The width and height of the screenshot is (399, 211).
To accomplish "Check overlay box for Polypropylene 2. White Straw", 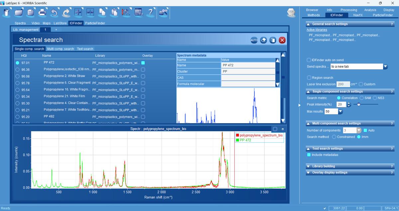I will coord(143,76).
